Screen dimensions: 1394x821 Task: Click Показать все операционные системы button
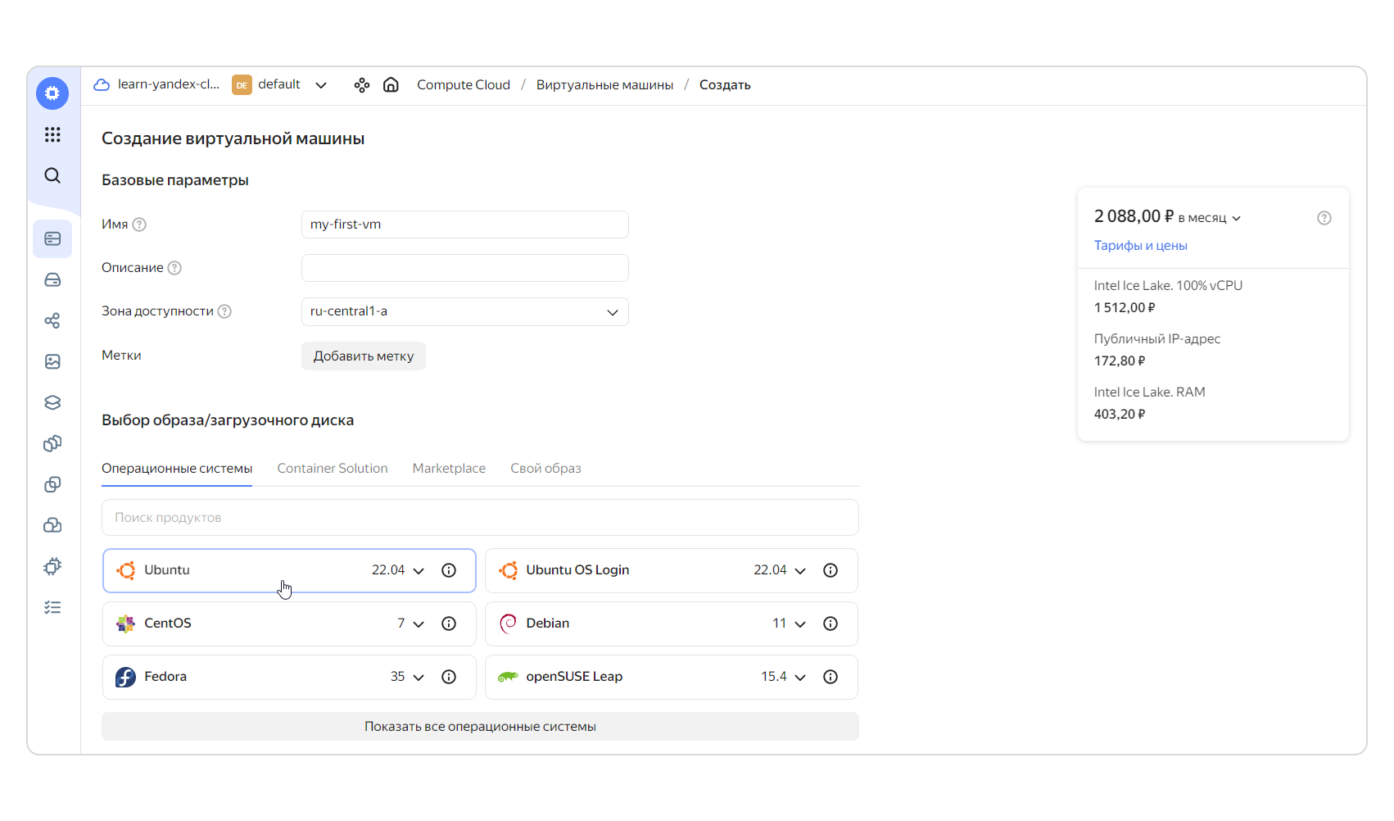click(480, 727)
